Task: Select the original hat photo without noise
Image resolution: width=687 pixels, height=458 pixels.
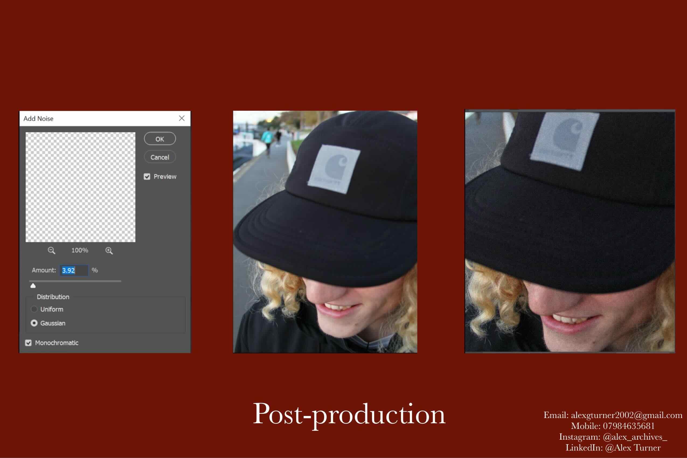Action: click(325, 232)
